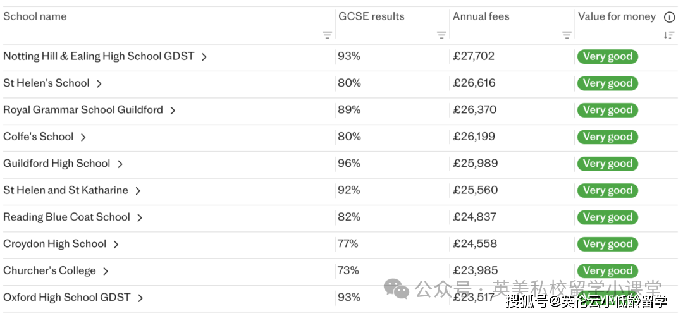Open the Reading Blue Coat School link

pos(66,217)
